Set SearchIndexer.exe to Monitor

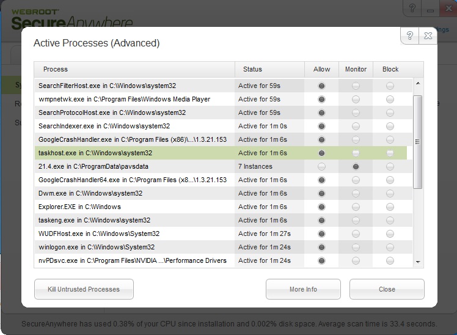[x=356, y=127]
